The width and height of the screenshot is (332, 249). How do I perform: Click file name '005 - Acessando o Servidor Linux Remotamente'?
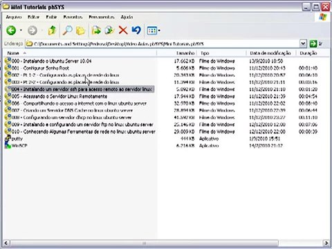coord(59,96)
